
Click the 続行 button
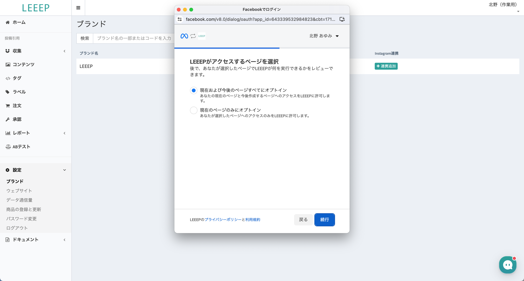coord(325,220)
